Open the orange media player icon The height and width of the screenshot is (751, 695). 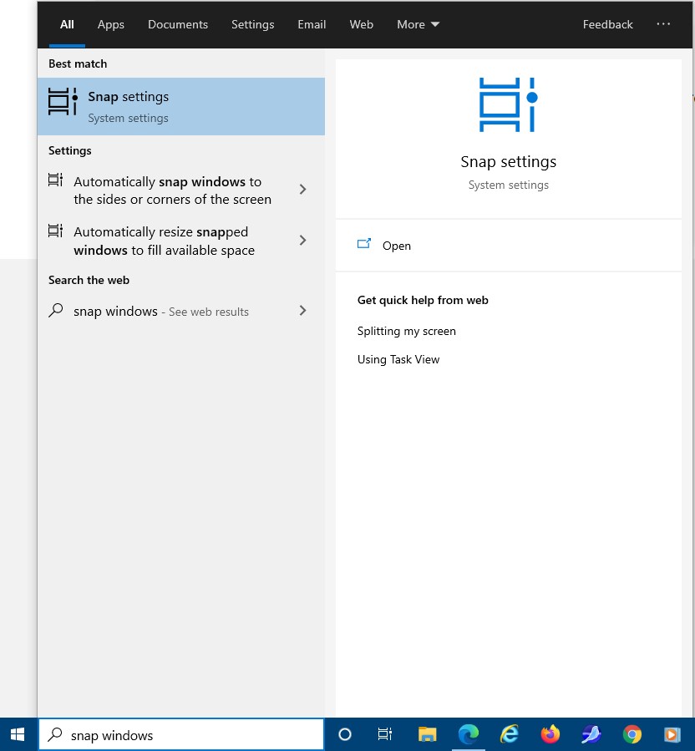click(672, 734)
